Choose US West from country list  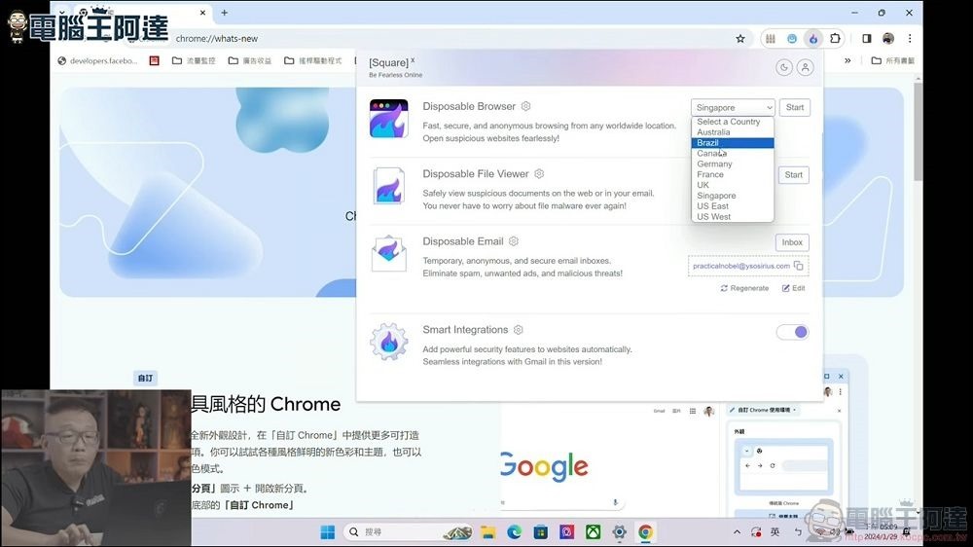(733, 217)
